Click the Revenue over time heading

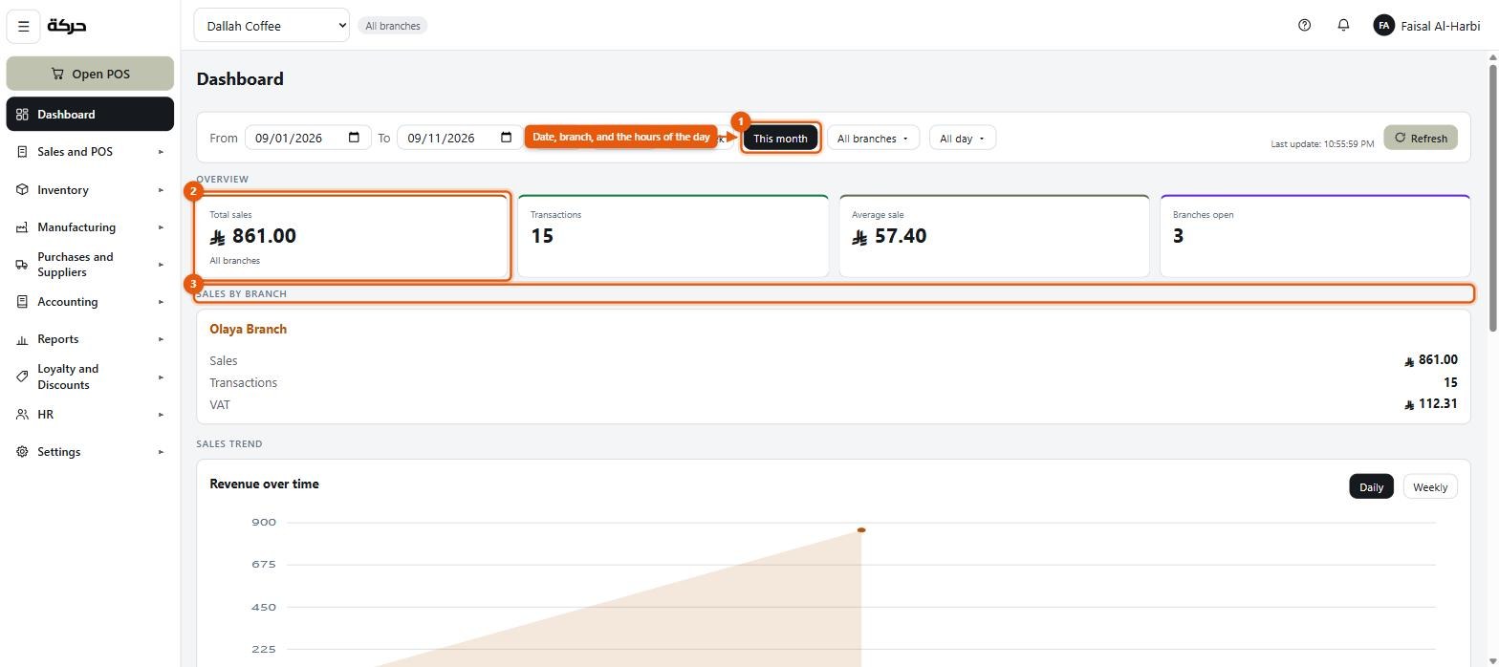pos(265,484)
